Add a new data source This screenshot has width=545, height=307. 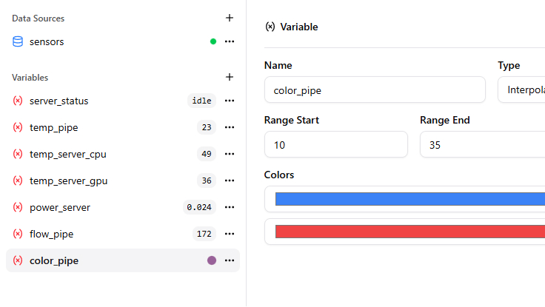[230, 18]
